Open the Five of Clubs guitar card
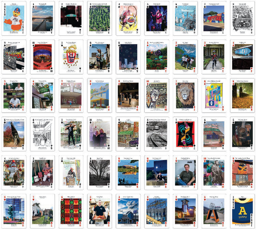The height and width of the screenshot is (230, 256). [242, 134]
